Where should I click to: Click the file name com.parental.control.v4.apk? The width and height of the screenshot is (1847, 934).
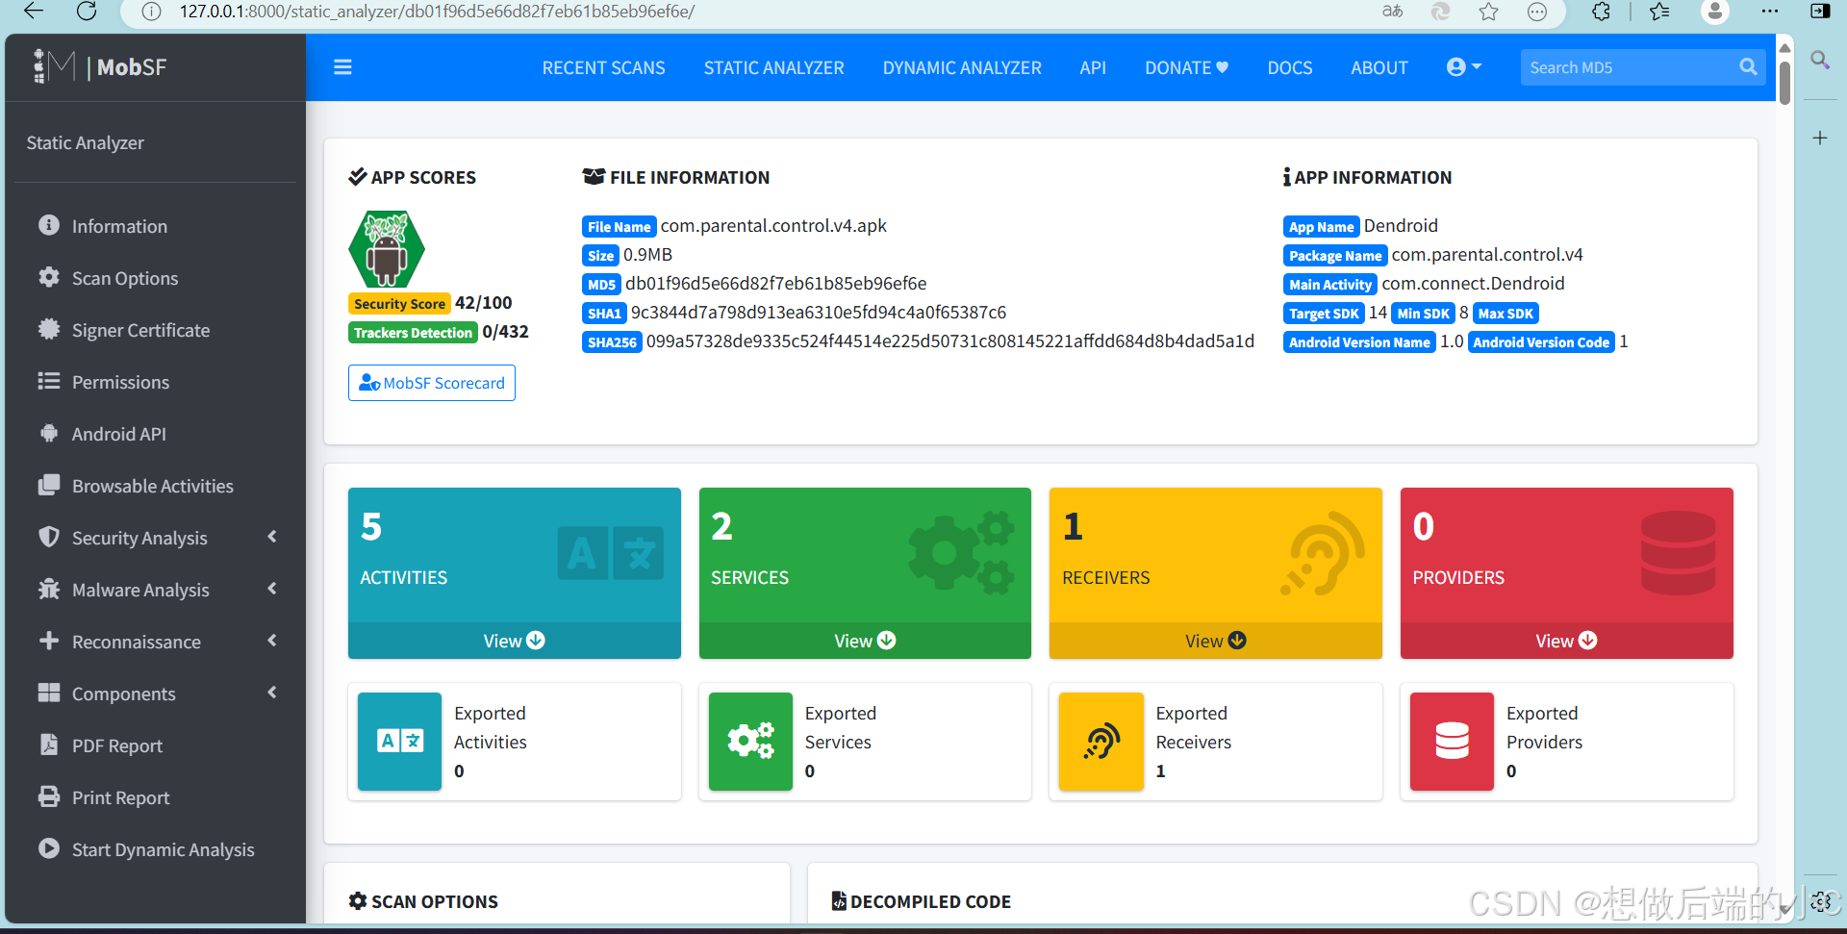pos(773,226)
